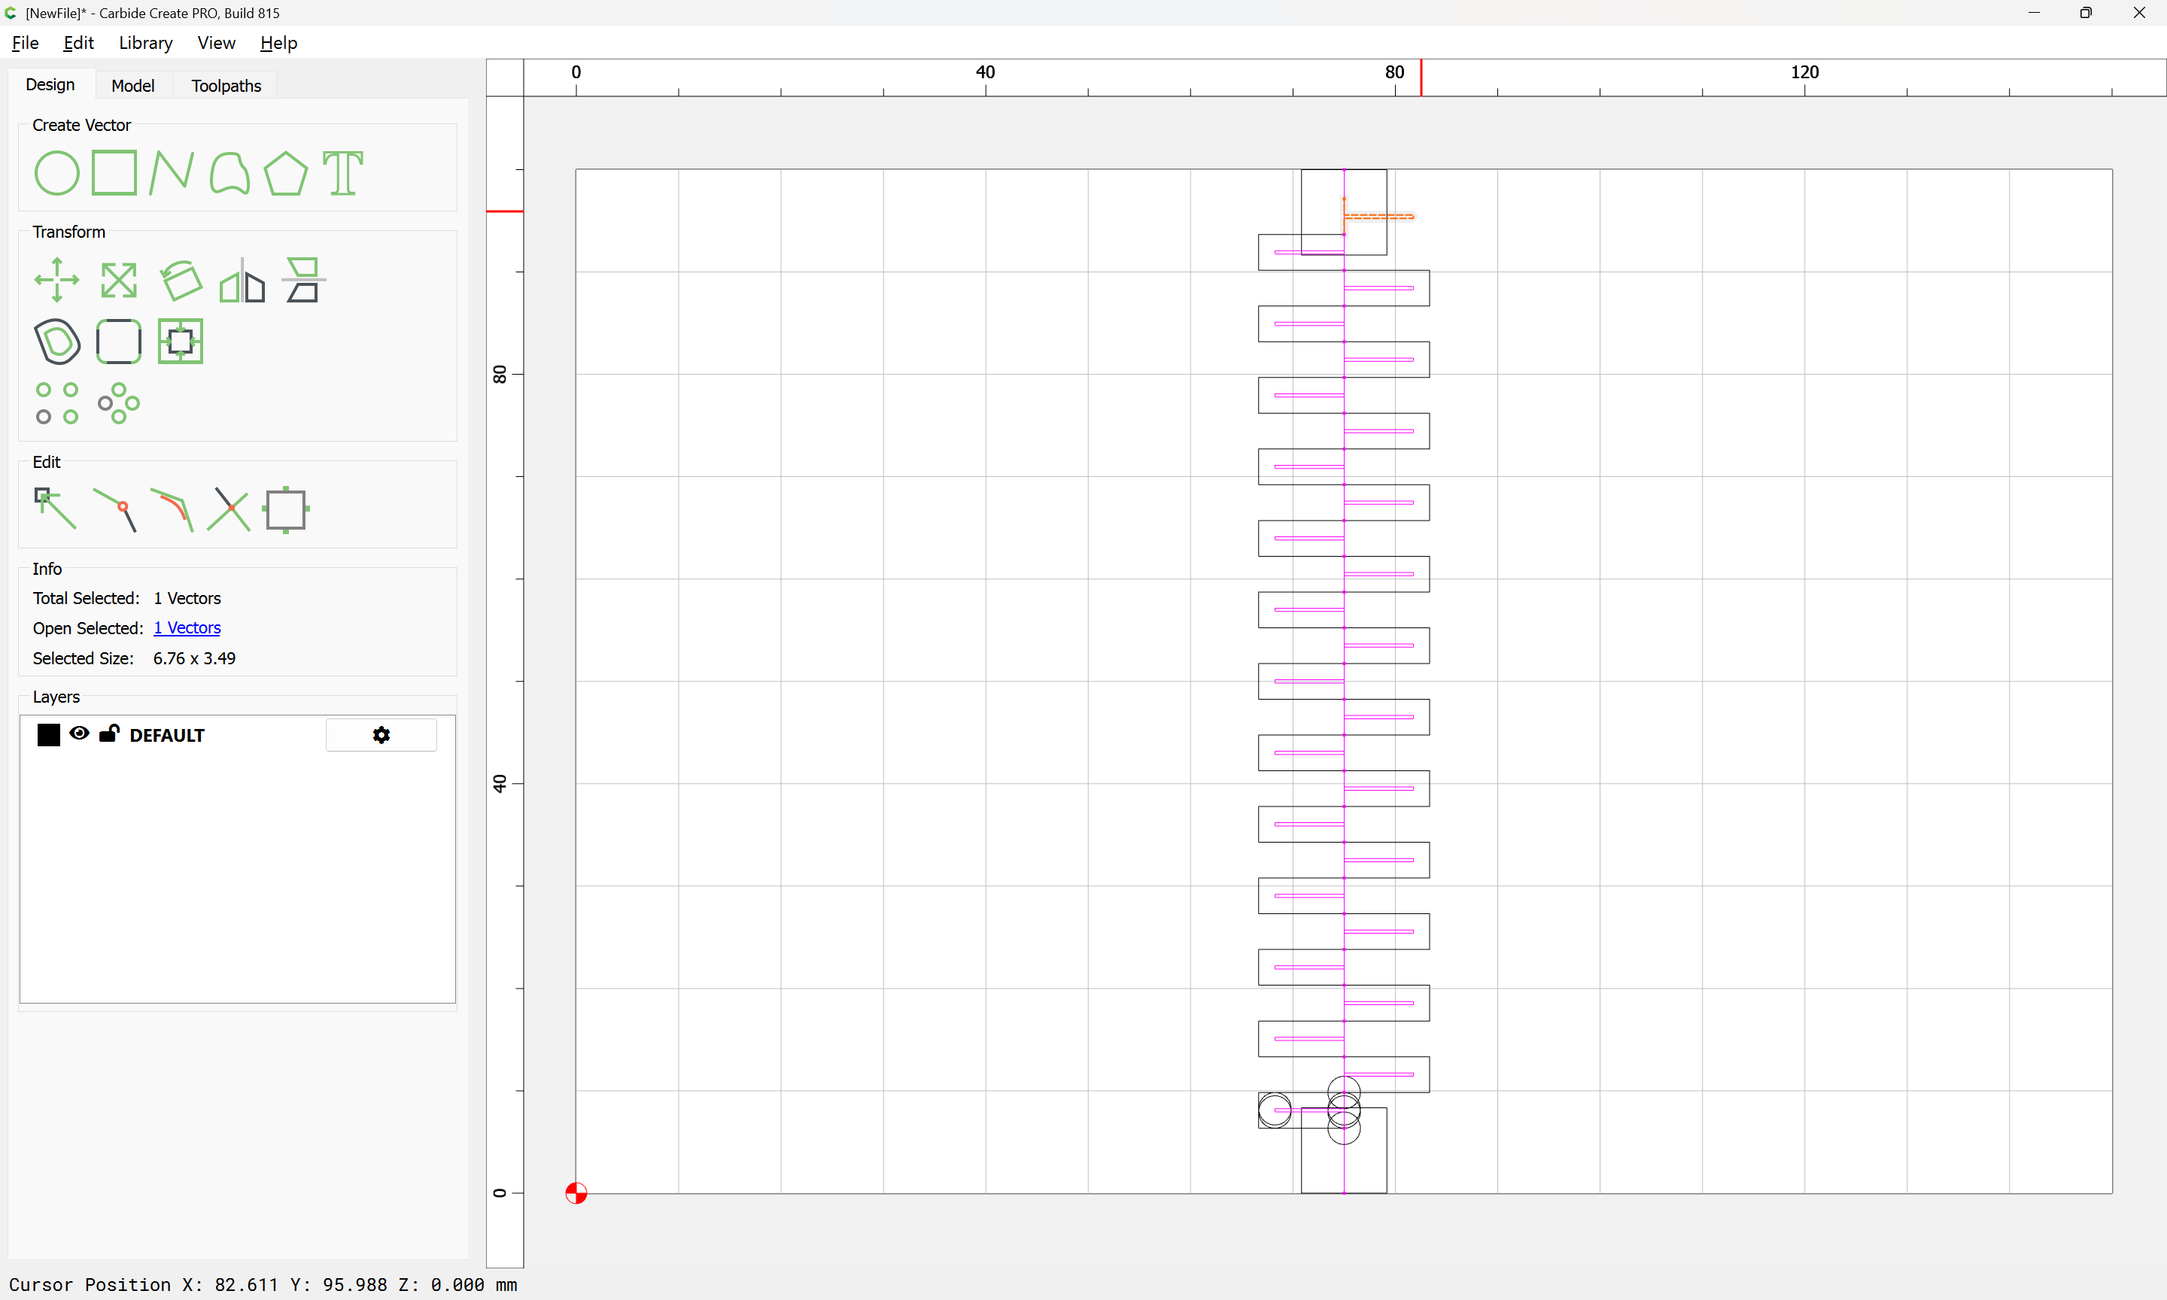Open the Offset Vector tool

click(x=57, y=342)
